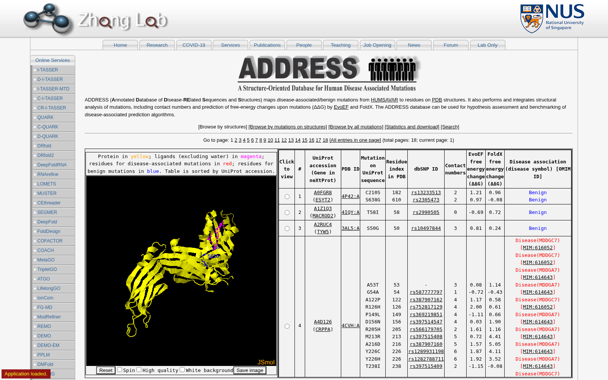Open the Forum tab
Screen dimensions: 608x380
(x=451, y=45)
